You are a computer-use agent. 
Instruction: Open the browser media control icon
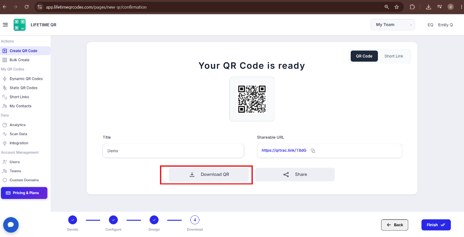pos(440,7)
